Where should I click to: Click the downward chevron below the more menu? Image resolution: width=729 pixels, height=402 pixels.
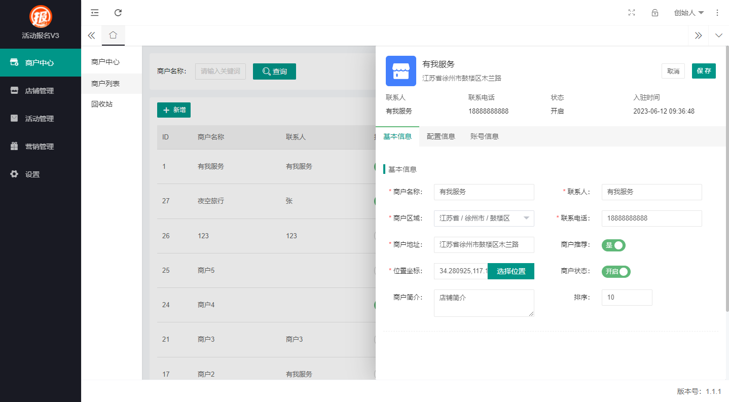719,35
